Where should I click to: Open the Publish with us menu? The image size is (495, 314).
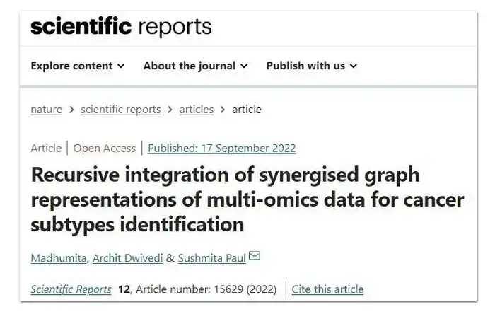312,66
